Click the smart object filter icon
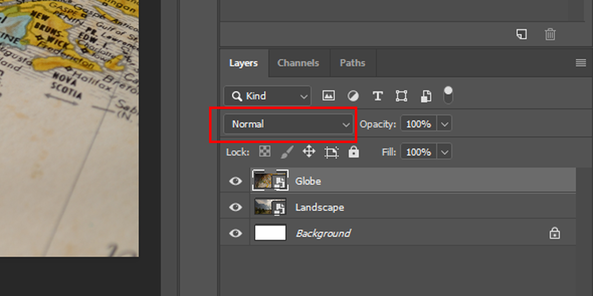The width and height of the screenshot is (593, 296). 426,96
